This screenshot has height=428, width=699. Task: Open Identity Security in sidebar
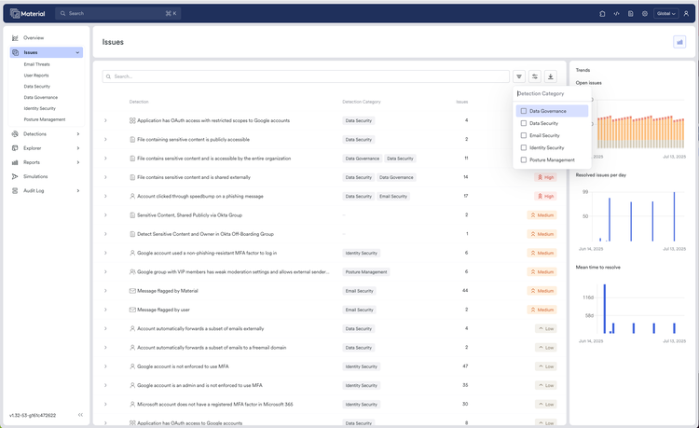tap(40, 108)
